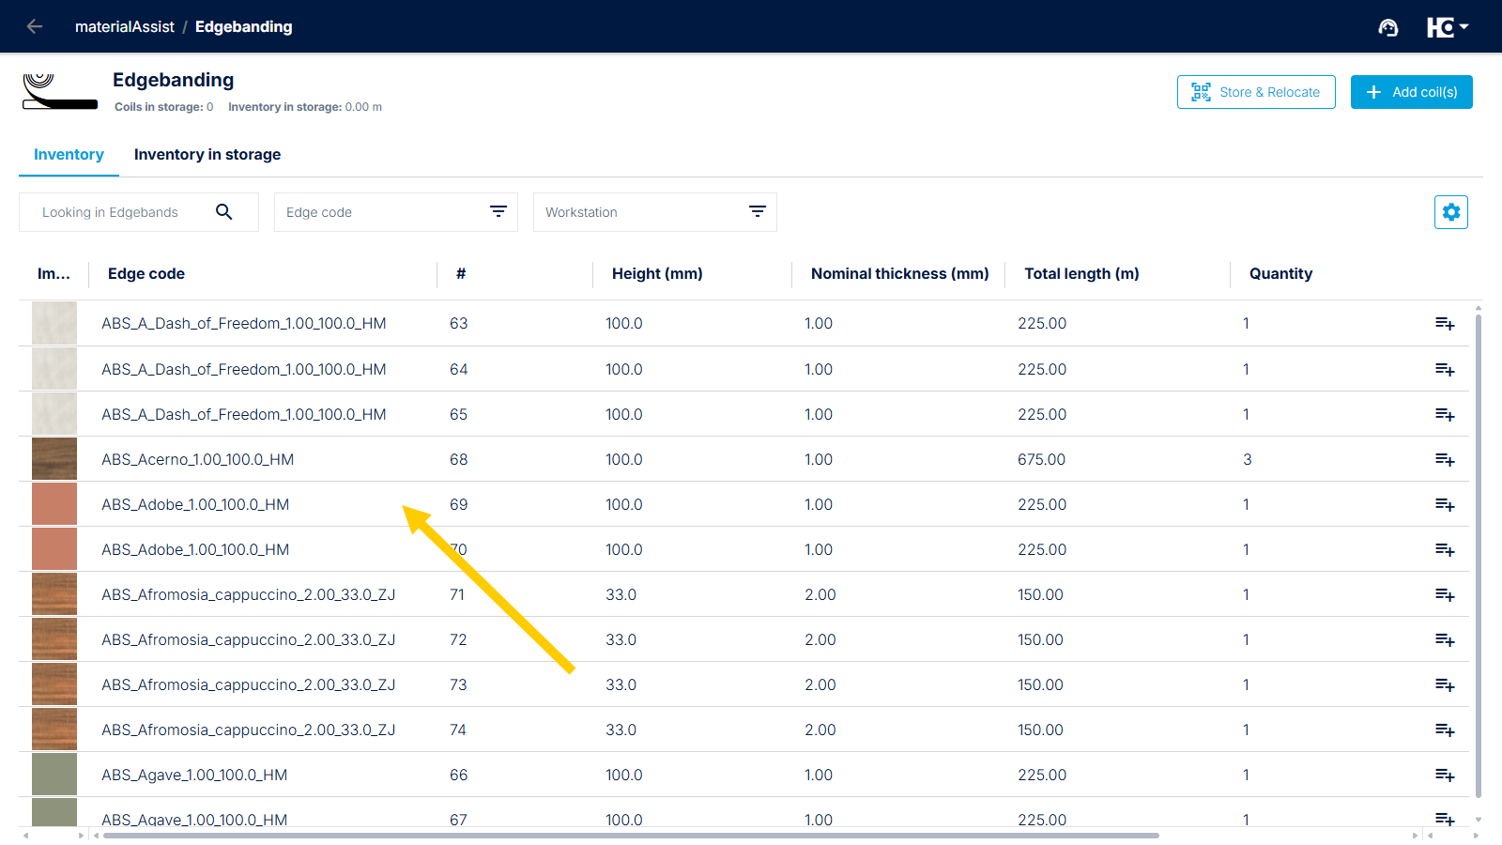
Task: Click the materialAssist breadcrumb link
Action: pos(125,26)
